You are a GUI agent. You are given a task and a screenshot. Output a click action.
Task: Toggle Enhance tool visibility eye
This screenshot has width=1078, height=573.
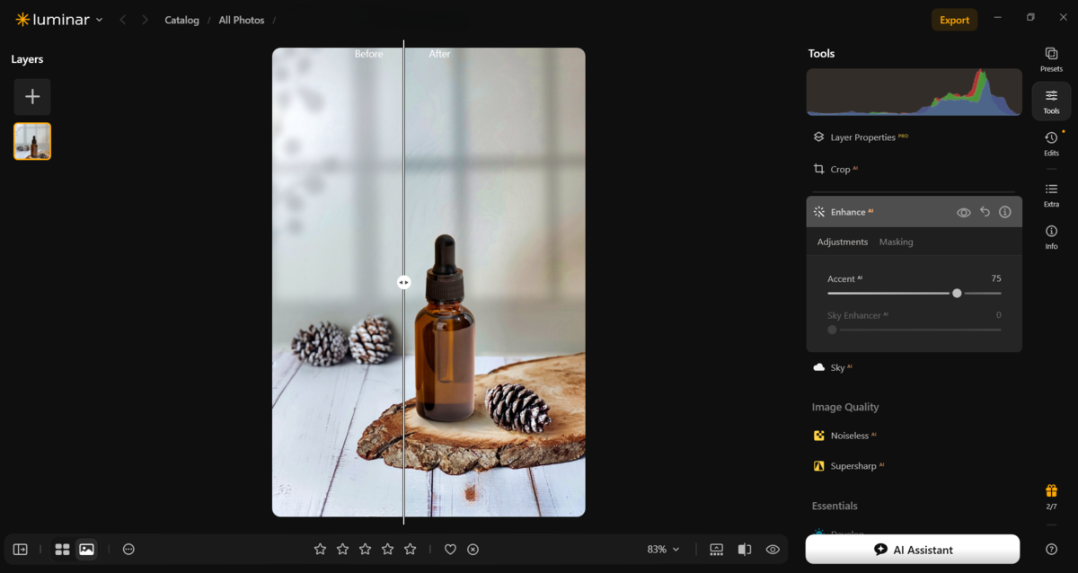[963, 213]
